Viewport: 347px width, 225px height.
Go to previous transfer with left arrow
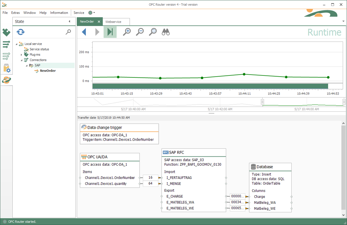click(x=84, y=32)
